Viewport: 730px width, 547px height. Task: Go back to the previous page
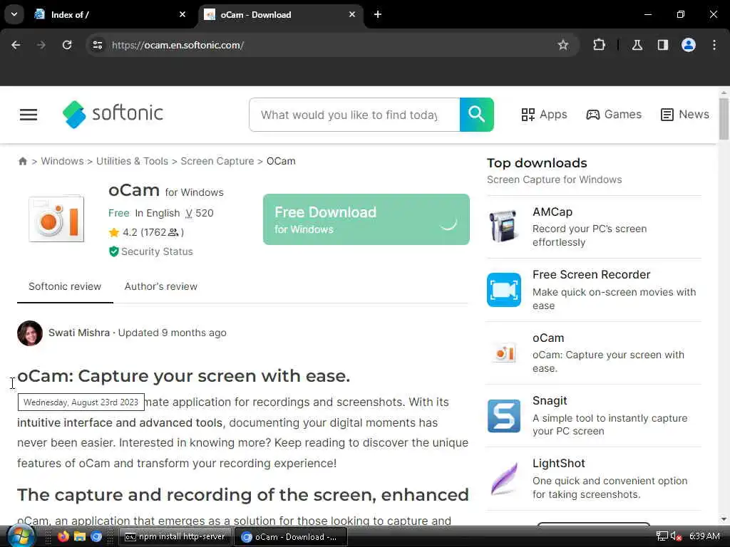pyautogui.click(x=16, y=45)
